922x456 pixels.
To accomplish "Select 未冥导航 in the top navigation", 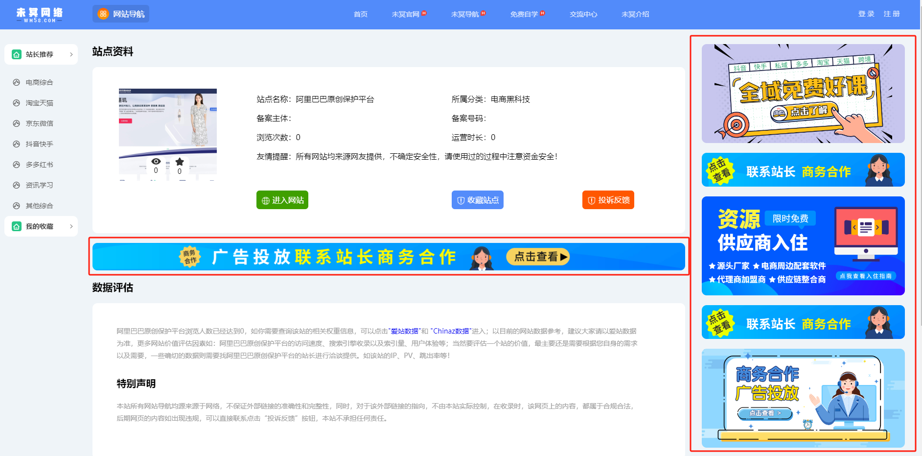I will [465, 14].
